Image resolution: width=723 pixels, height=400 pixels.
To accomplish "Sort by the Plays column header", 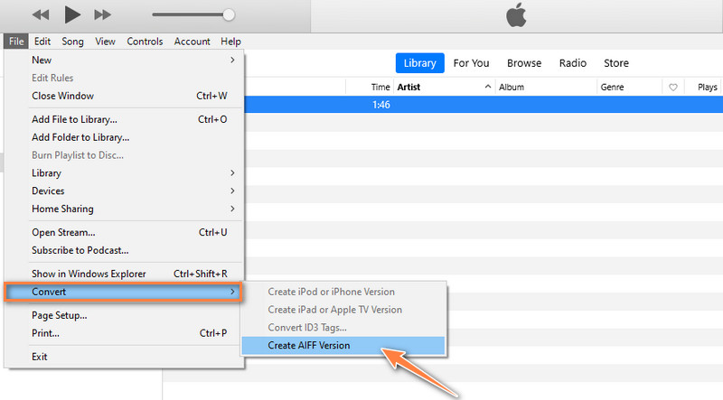I will coord(704,87).
